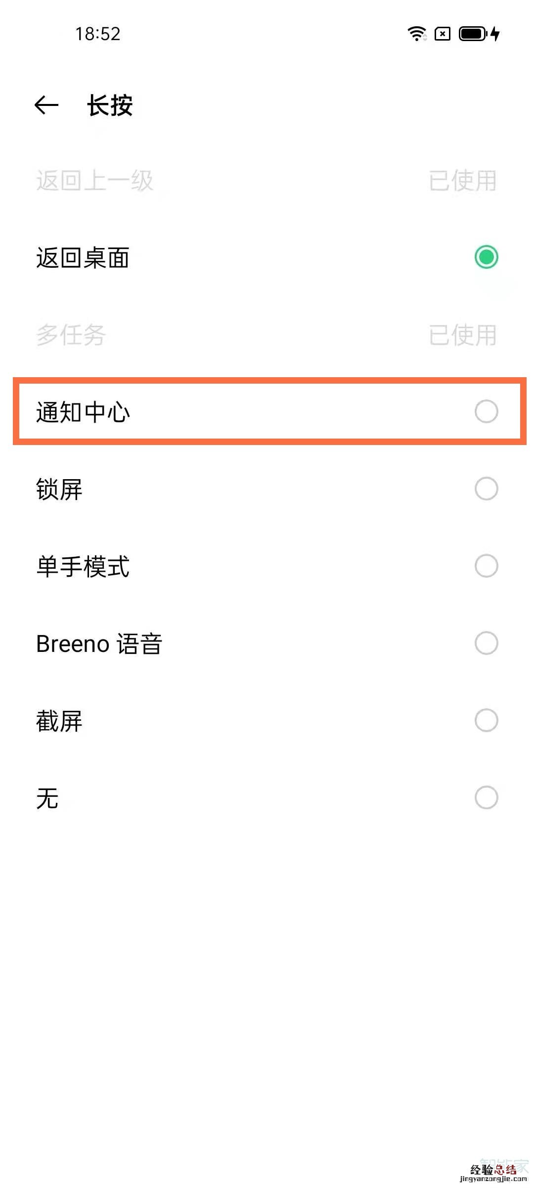Image resolution: width=534 pixels, height=1188 pixels.
Task: Choose the 锁屏 option label
Action: pyautogui.click(x=59, y=489)
